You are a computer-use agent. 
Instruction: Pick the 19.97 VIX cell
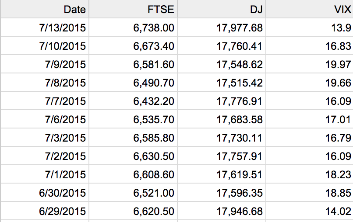310,64
